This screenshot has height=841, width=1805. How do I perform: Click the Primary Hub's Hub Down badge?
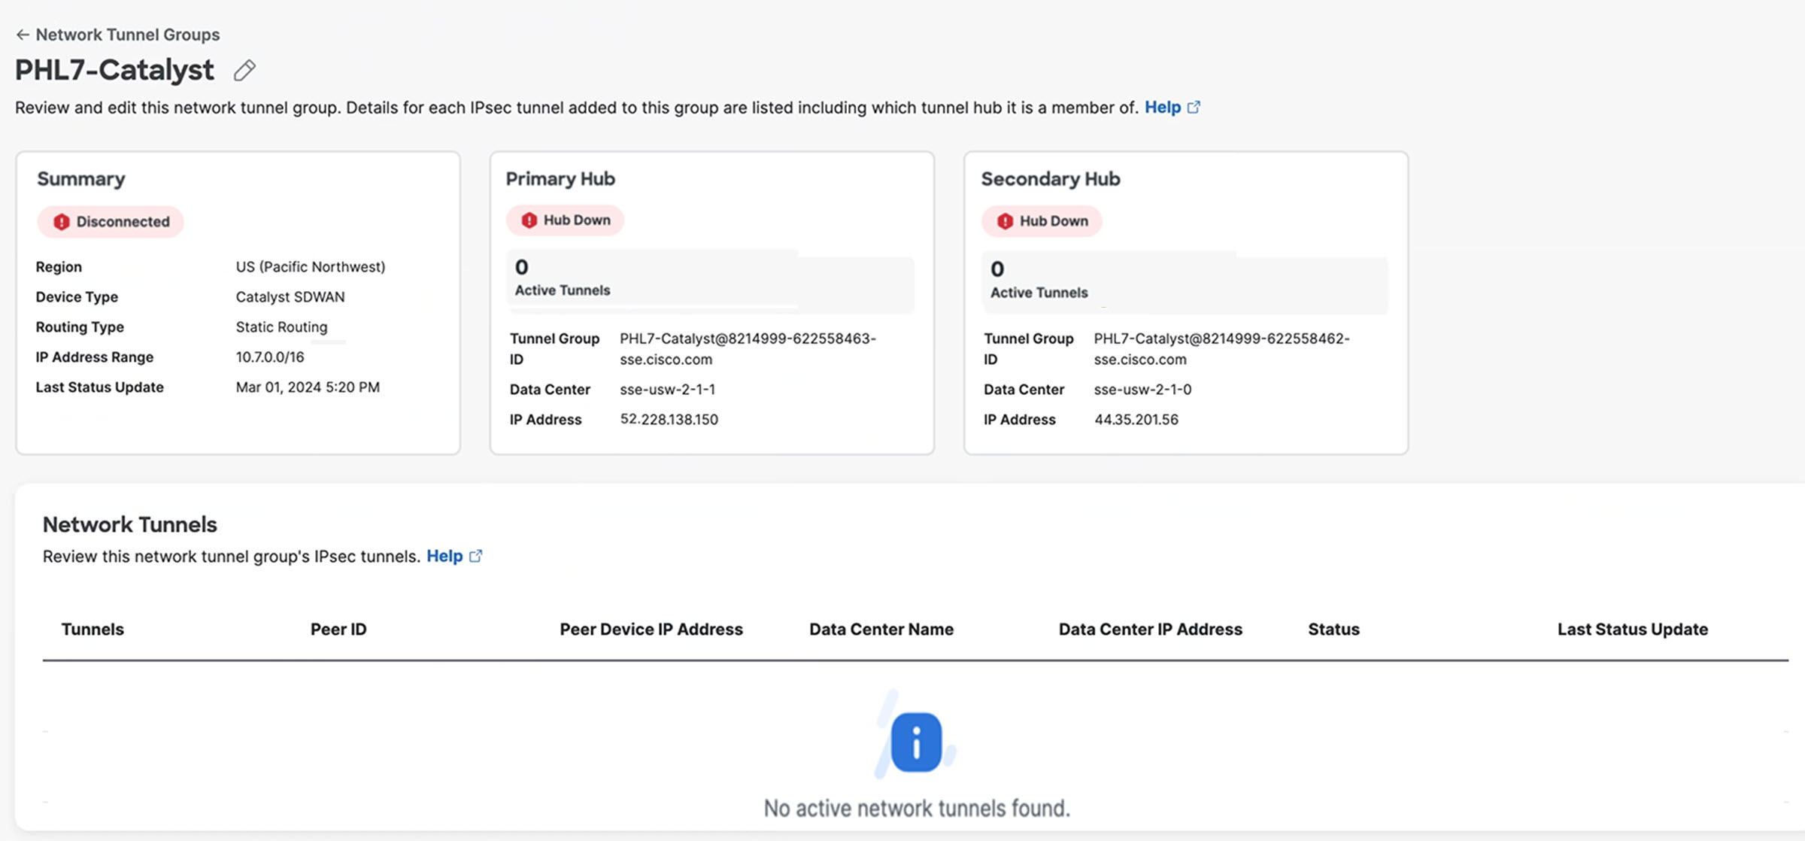tap(565, 220)
